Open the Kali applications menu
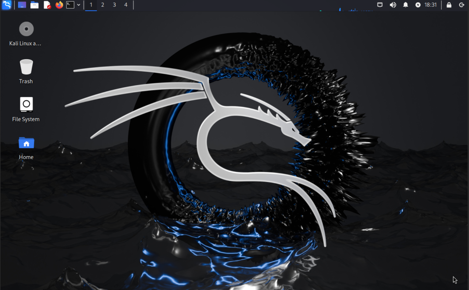Image resolution: width=469 pixels, height=290 pixels. [6, 5]
